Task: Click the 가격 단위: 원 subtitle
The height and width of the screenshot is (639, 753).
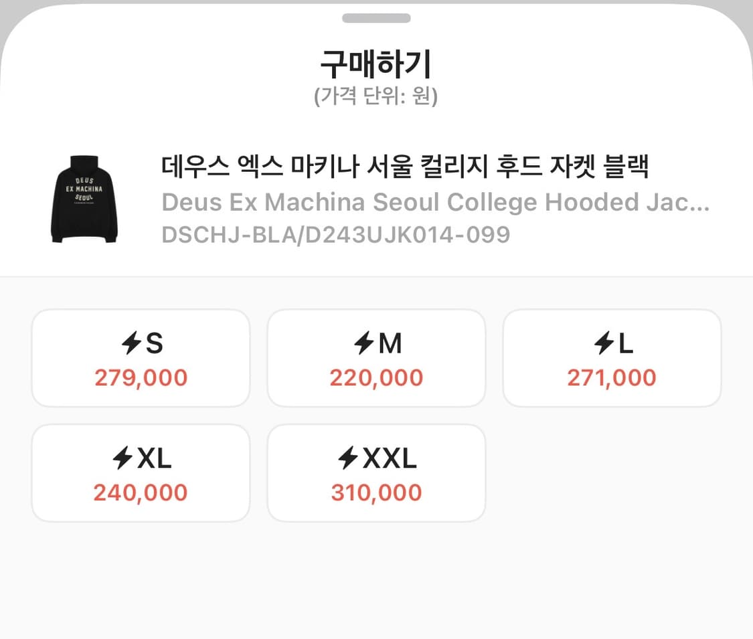Action: coord(375,97)
